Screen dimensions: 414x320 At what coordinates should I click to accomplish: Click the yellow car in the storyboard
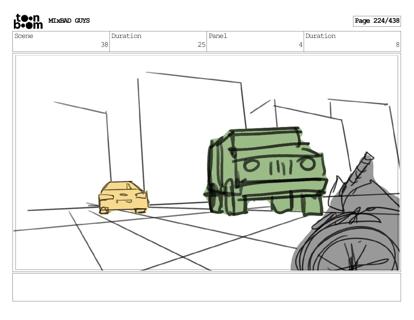pyautogui.click(x=123, y=198)
